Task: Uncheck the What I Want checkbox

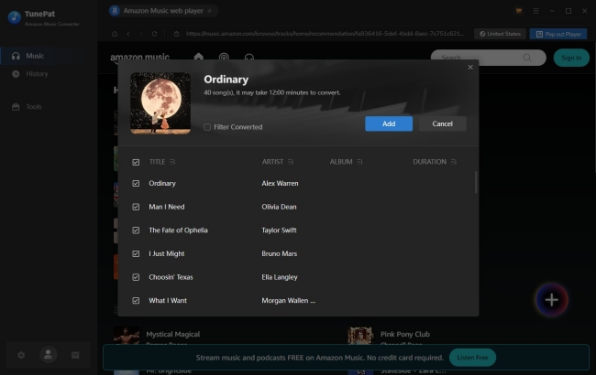Action: click(x=136, y=301)
